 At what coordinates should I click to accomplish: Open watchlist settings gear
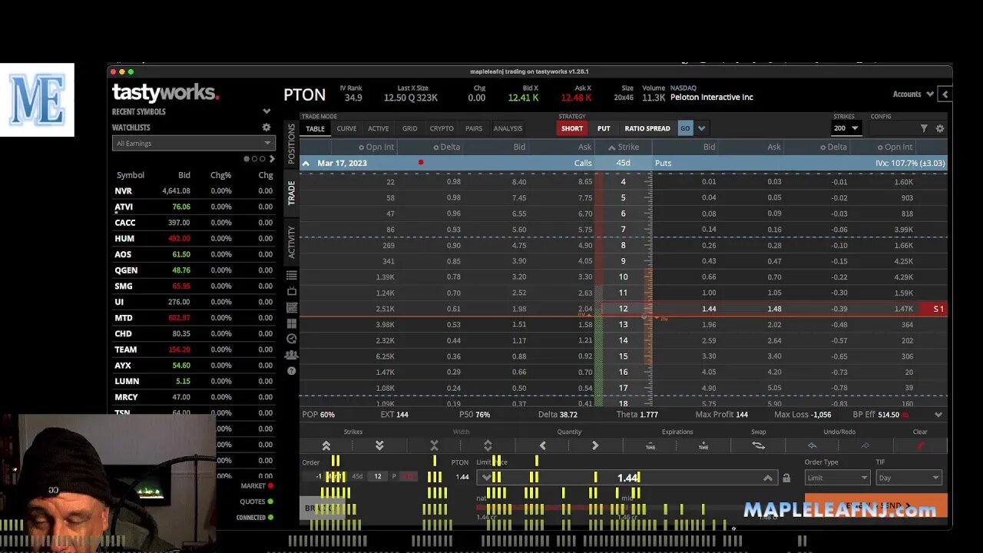266,127
